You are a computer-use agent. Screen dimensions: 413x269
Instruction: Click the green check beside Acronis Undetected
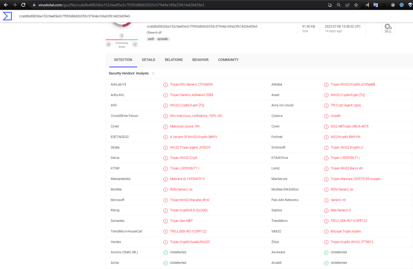coord(166,252)
